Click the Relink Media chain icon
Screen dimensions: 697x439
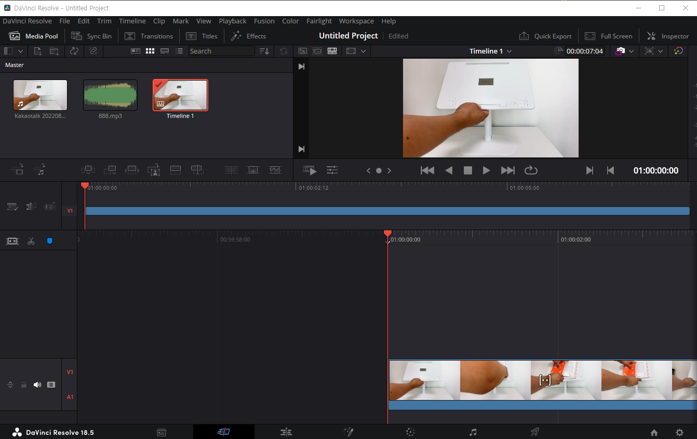tap(93, 51)
